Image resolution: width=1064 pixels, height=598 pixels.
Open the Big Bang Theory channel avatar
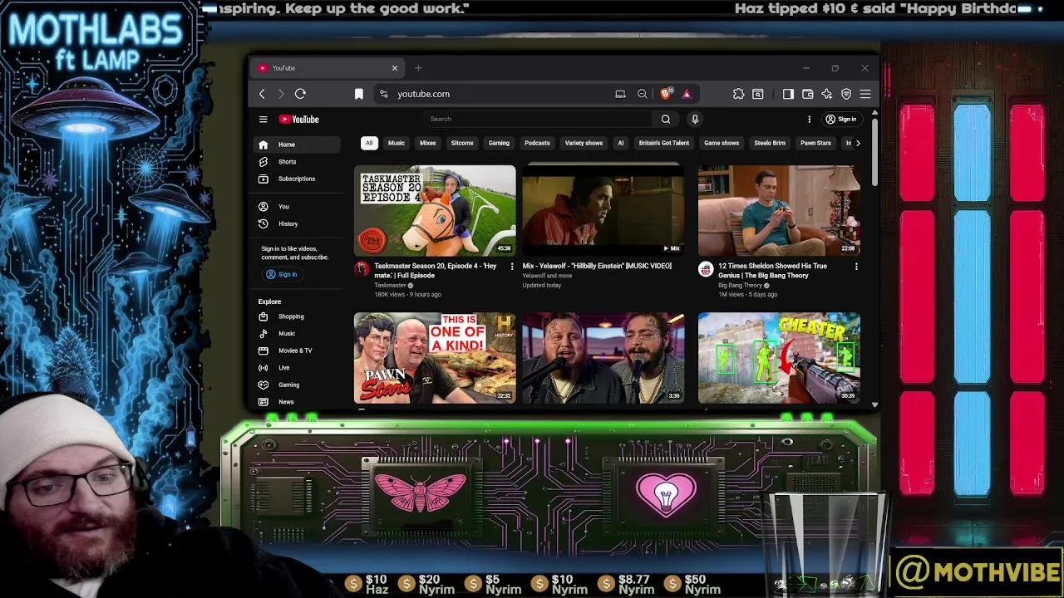706,269
